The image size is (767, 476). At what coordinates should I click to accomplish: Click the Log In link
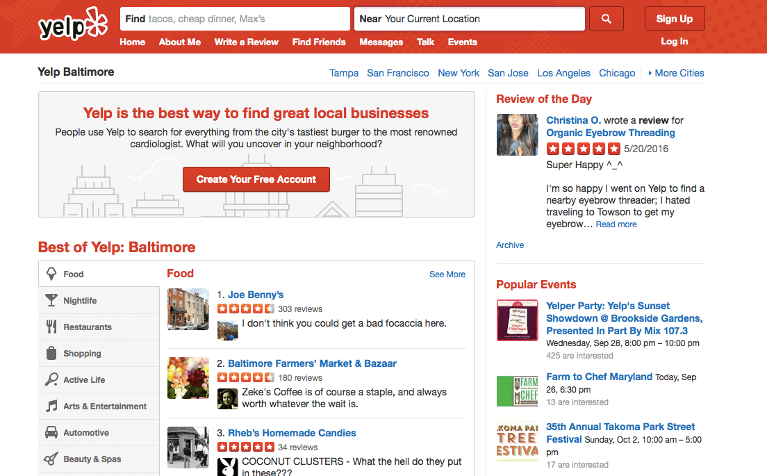(674, 42)
